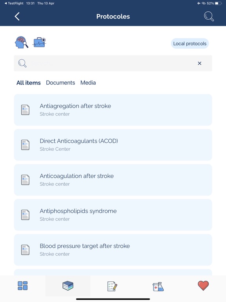Switch to the Documents tab
The width and height of the screenshot is (226, 302).
tap(60, 83)
